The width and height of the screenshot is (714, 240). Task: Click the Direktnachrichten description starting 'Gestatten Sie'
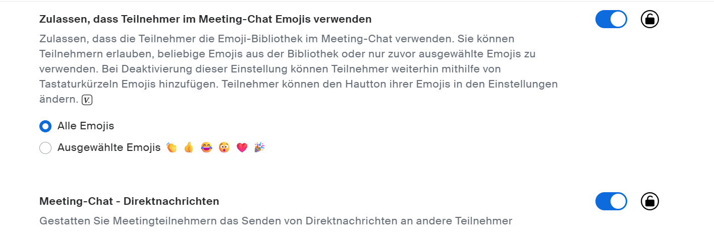click(x=276, y=221)
